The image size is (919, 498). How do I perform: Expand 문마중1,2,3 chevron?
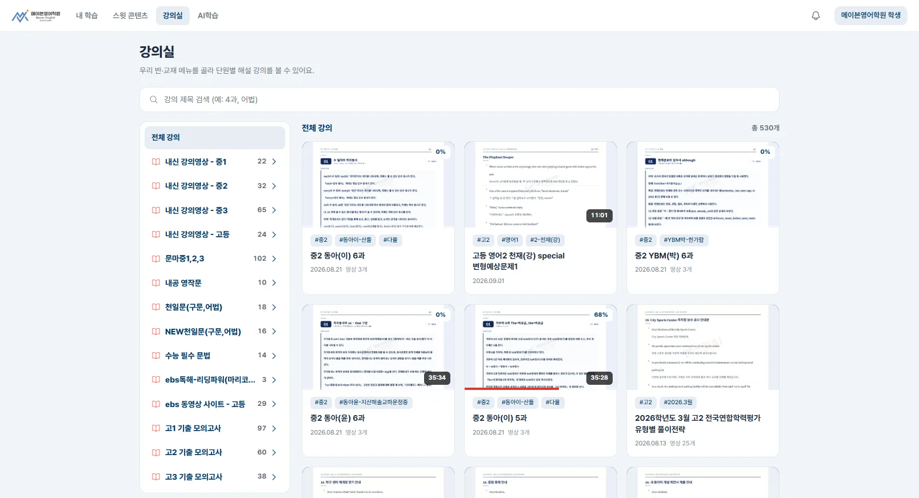coord(274,258)
